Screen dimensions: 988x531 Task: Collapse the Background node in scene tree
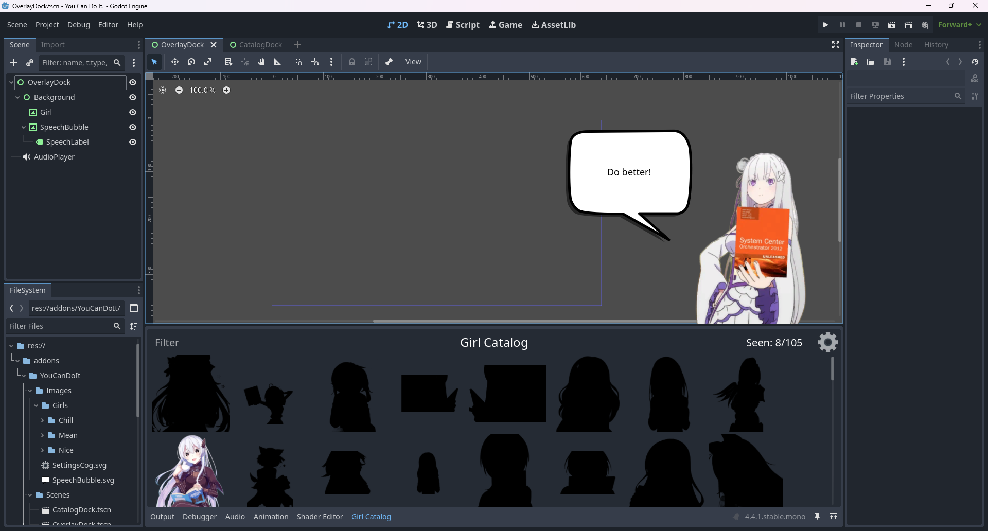(x=17, y=97)
